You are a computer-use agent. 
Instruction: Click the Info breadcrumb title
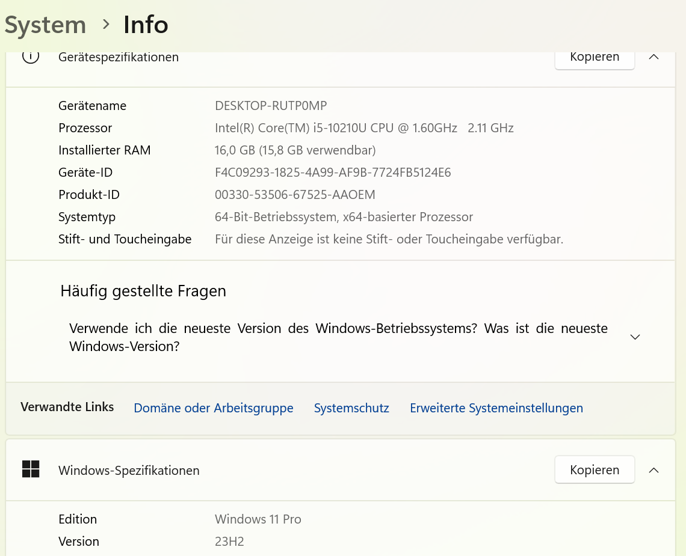[x=146, y=25]
